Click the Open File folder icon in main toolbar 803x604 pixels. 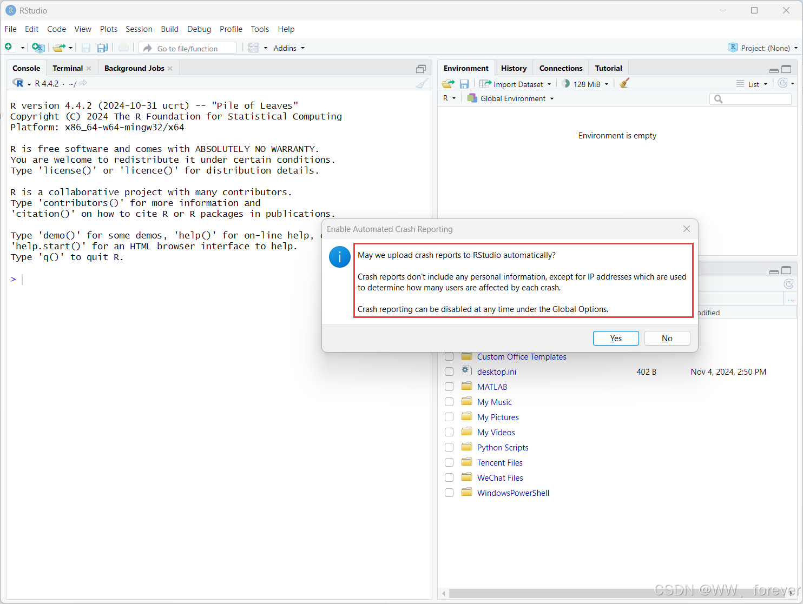tap(59, 48)
